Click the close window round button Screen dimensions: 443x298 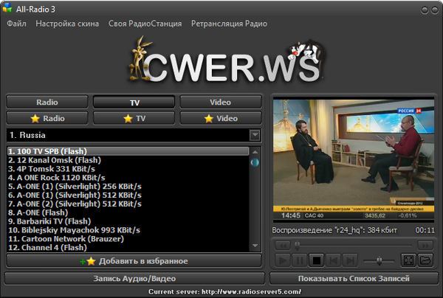[x=435, y=10]
